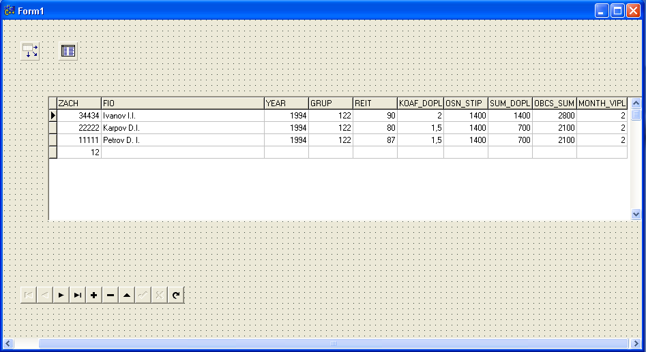Select the DataSource component icon
This screenshot has height=352, width=646.
pyautogui.click(x=30, y=51)
